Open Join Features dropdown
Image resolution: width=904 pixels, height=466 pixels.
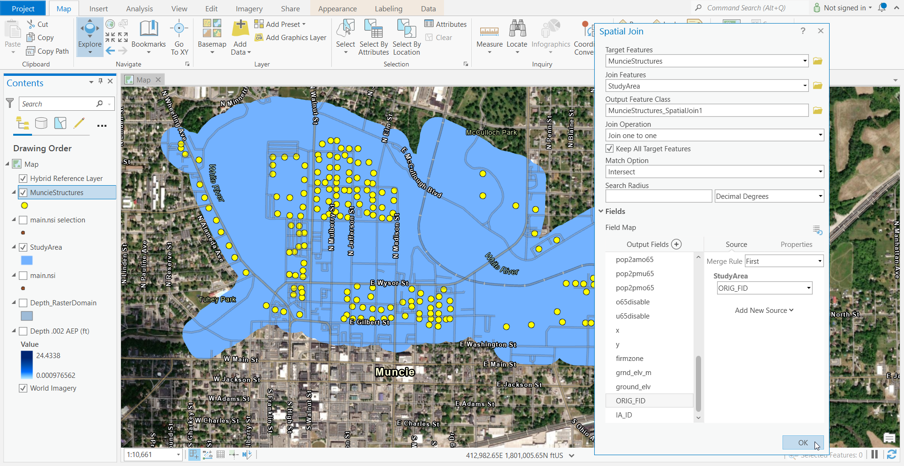pyautogui.click(x=805, y=86)
